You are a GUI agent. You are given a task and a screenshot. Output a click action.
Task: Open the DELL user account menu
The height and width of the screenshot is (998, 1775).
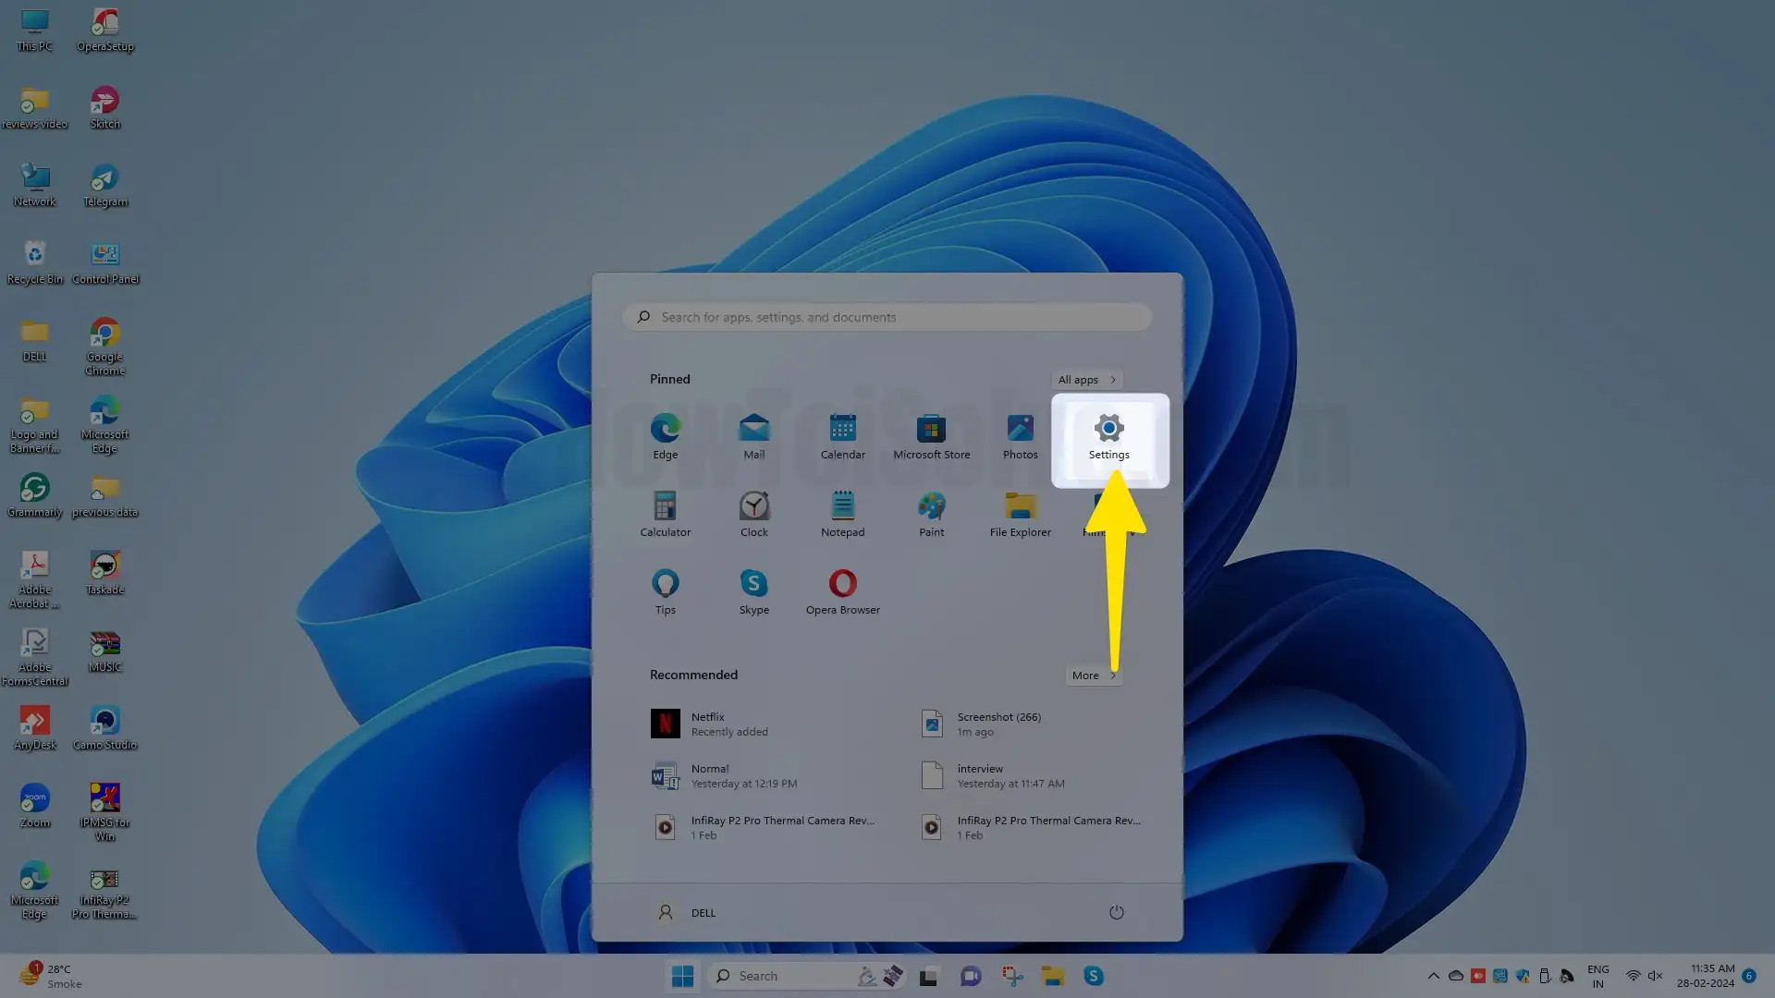pyautogui.click(x=685, y=912)
